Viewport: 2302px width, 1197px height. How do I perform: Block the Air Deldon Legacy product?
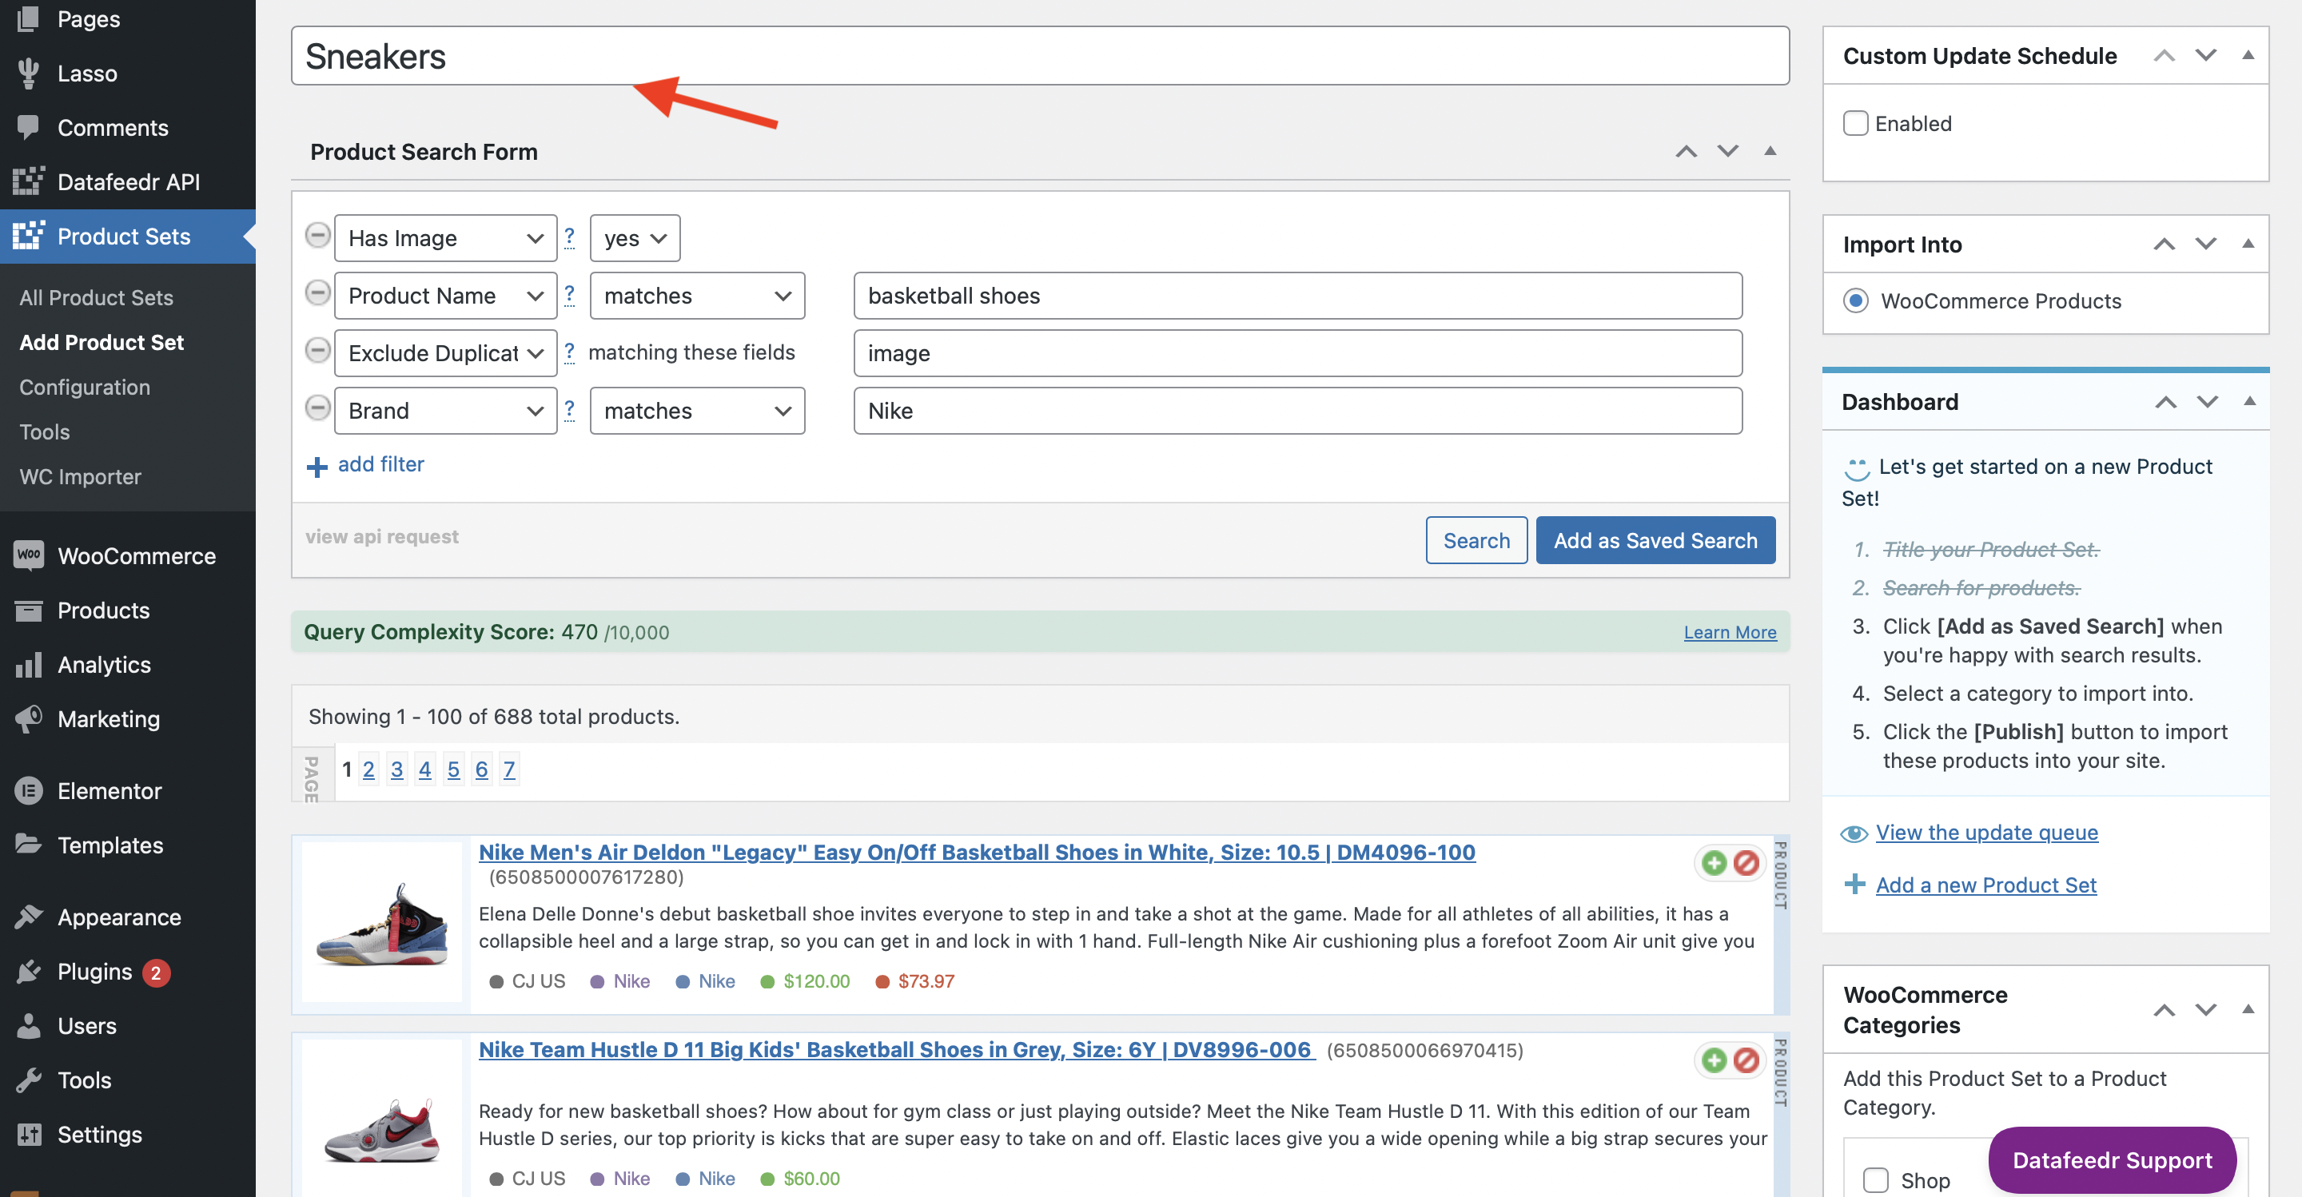[1745, 862]
